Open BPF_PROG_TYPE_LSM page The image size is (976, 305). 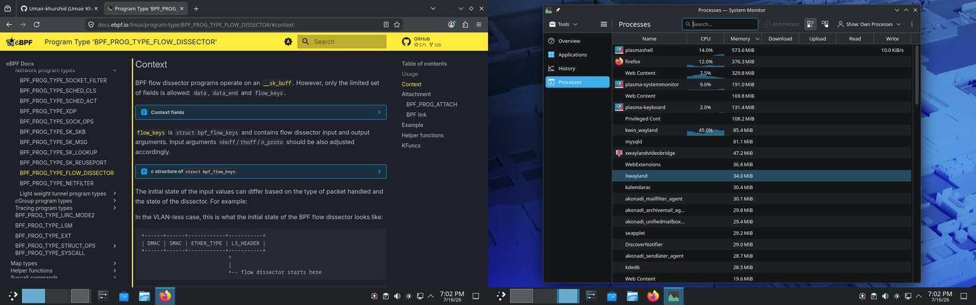pyautogui.click(x=44, y=226)
